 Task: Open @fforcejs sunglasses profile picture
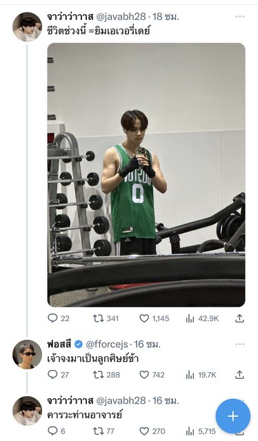(27, 354)
